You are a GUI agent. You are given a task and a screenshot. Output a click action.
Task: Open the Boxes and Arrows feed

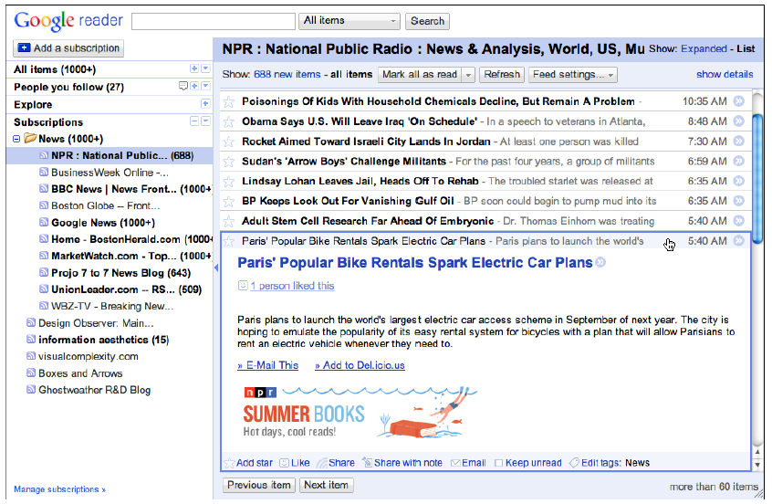74,373
